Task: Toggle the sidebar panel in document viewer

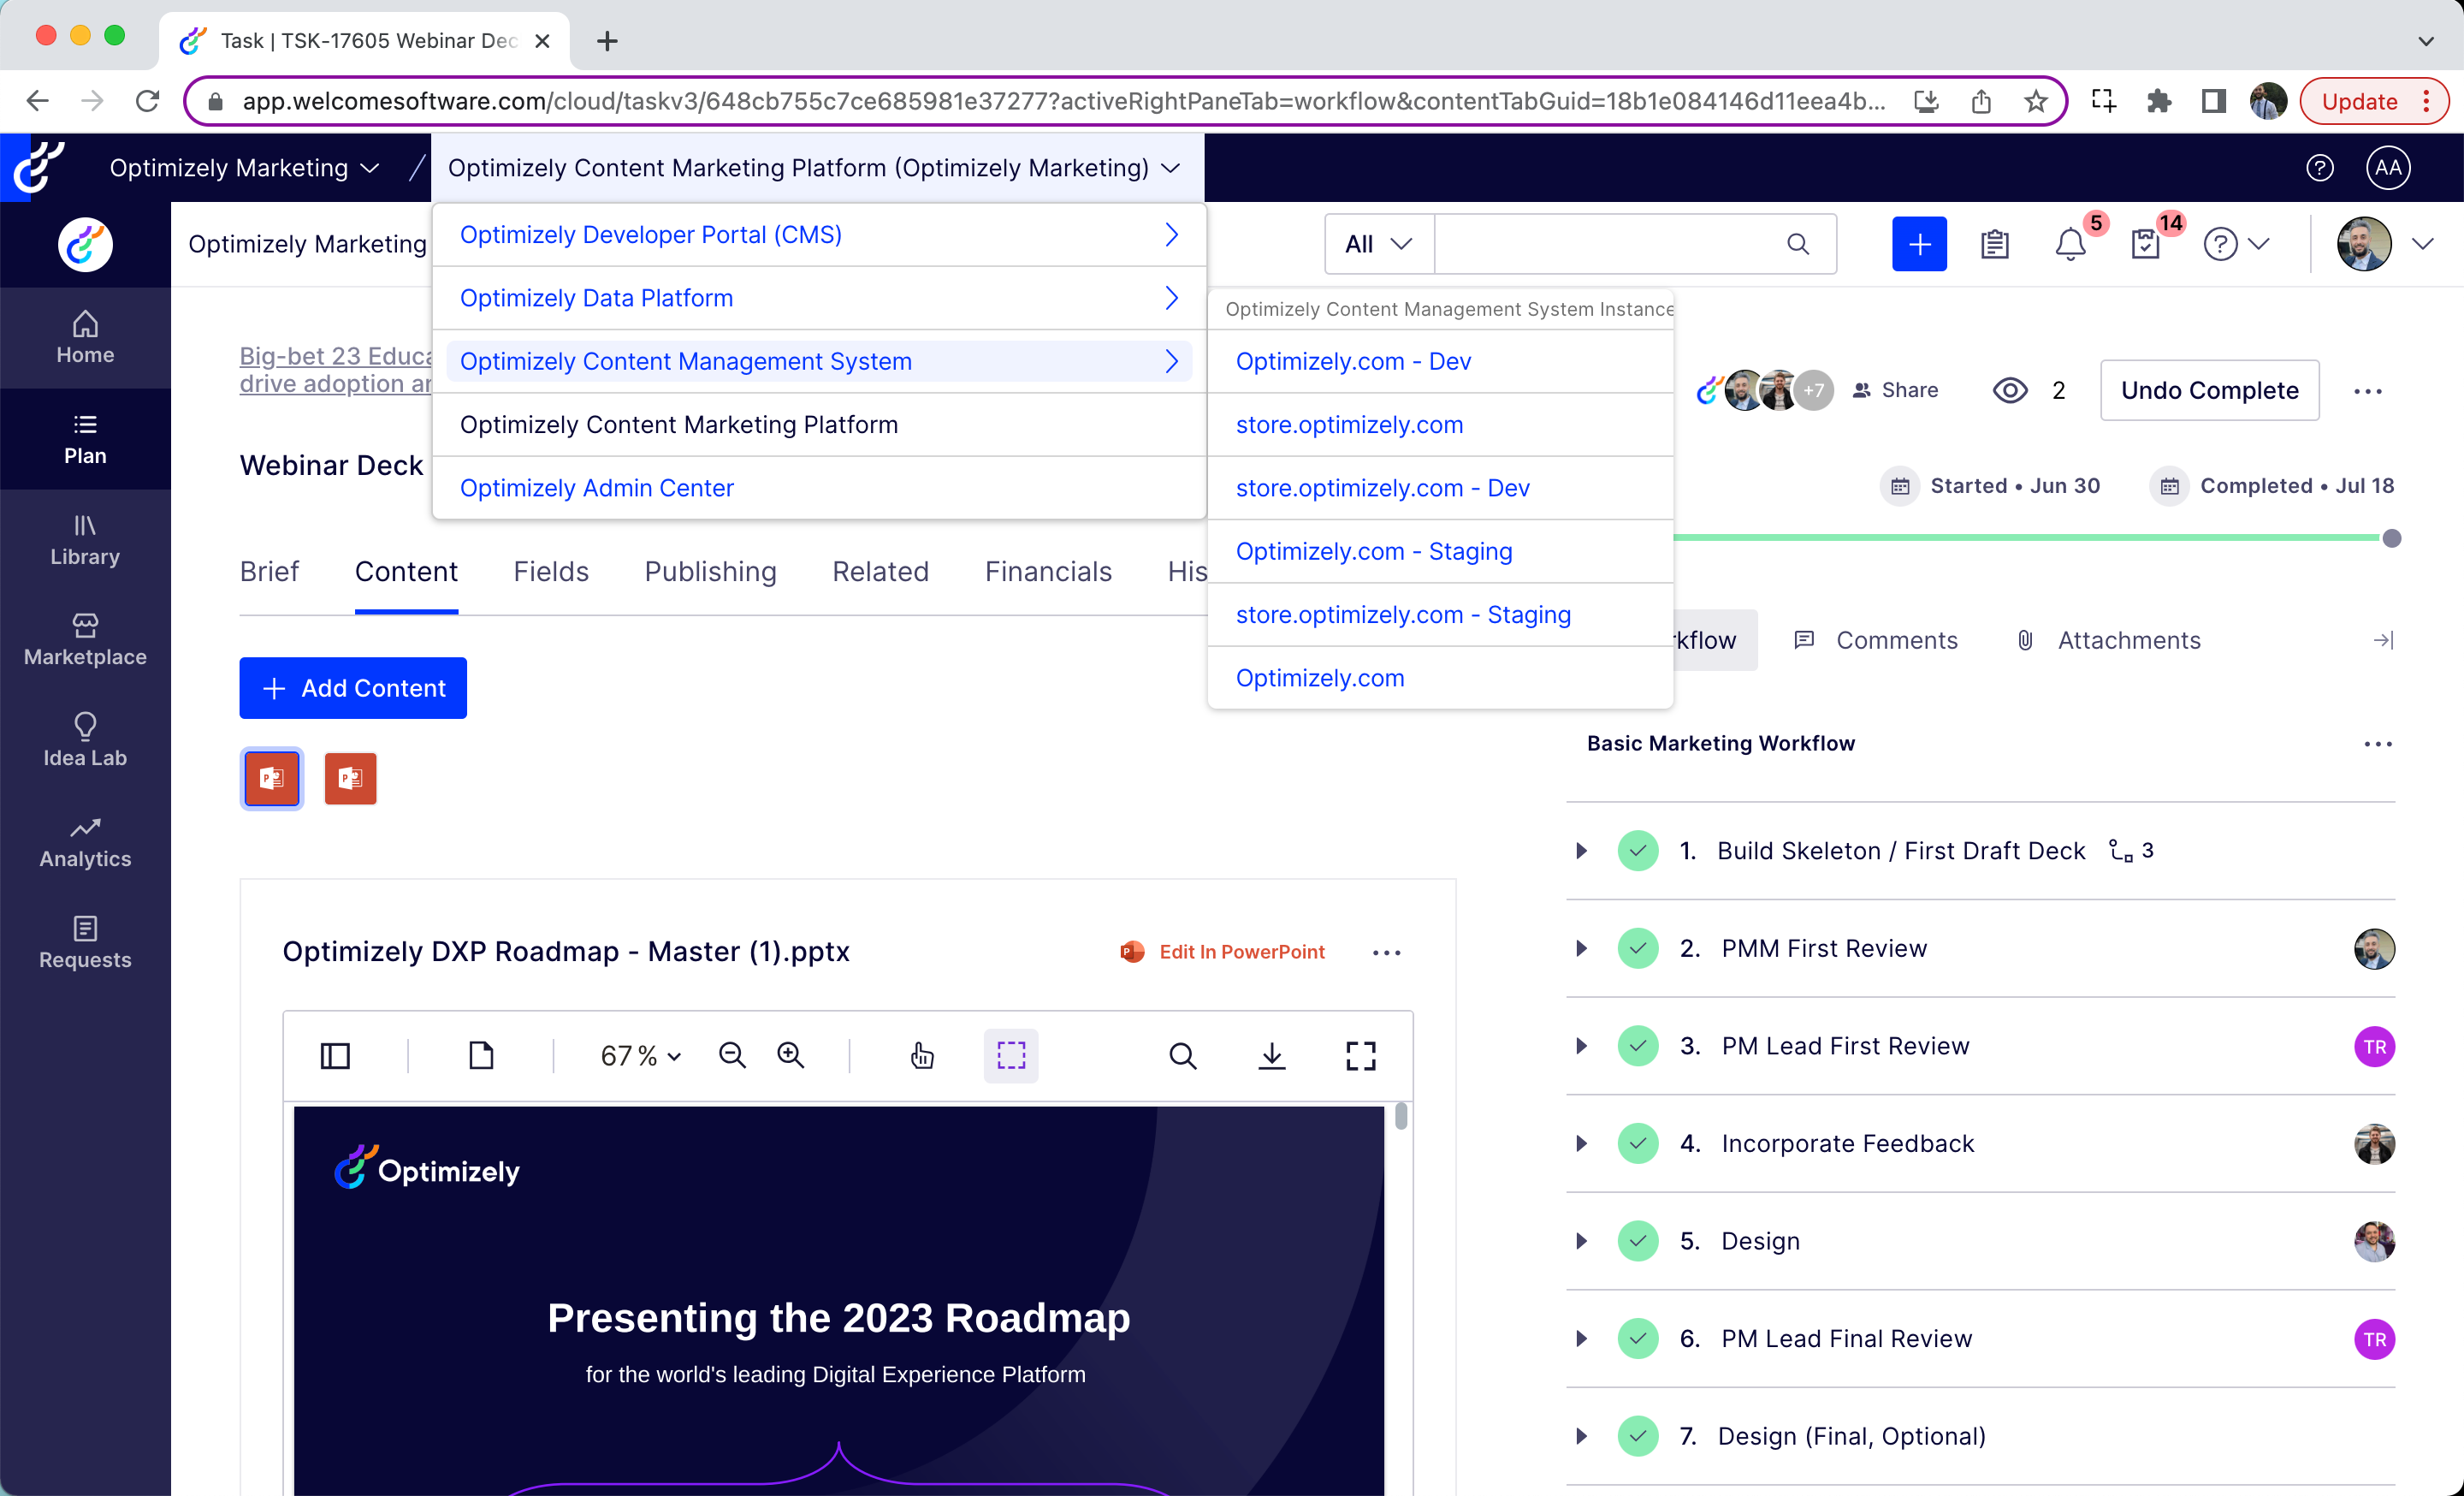Action: point(335,1055)
